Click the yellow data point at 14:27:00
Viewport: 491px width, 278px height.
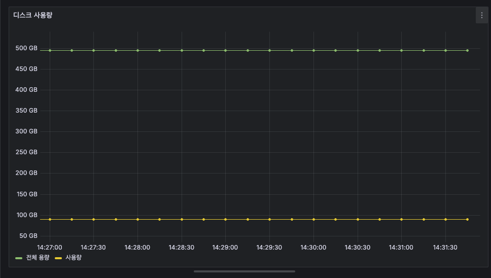pyautogui.click(x=50, y=220)
